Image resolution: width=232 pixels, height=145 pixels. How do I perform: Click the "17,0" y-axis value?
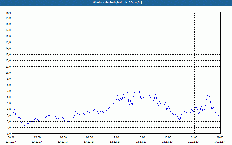coord(8,30)
